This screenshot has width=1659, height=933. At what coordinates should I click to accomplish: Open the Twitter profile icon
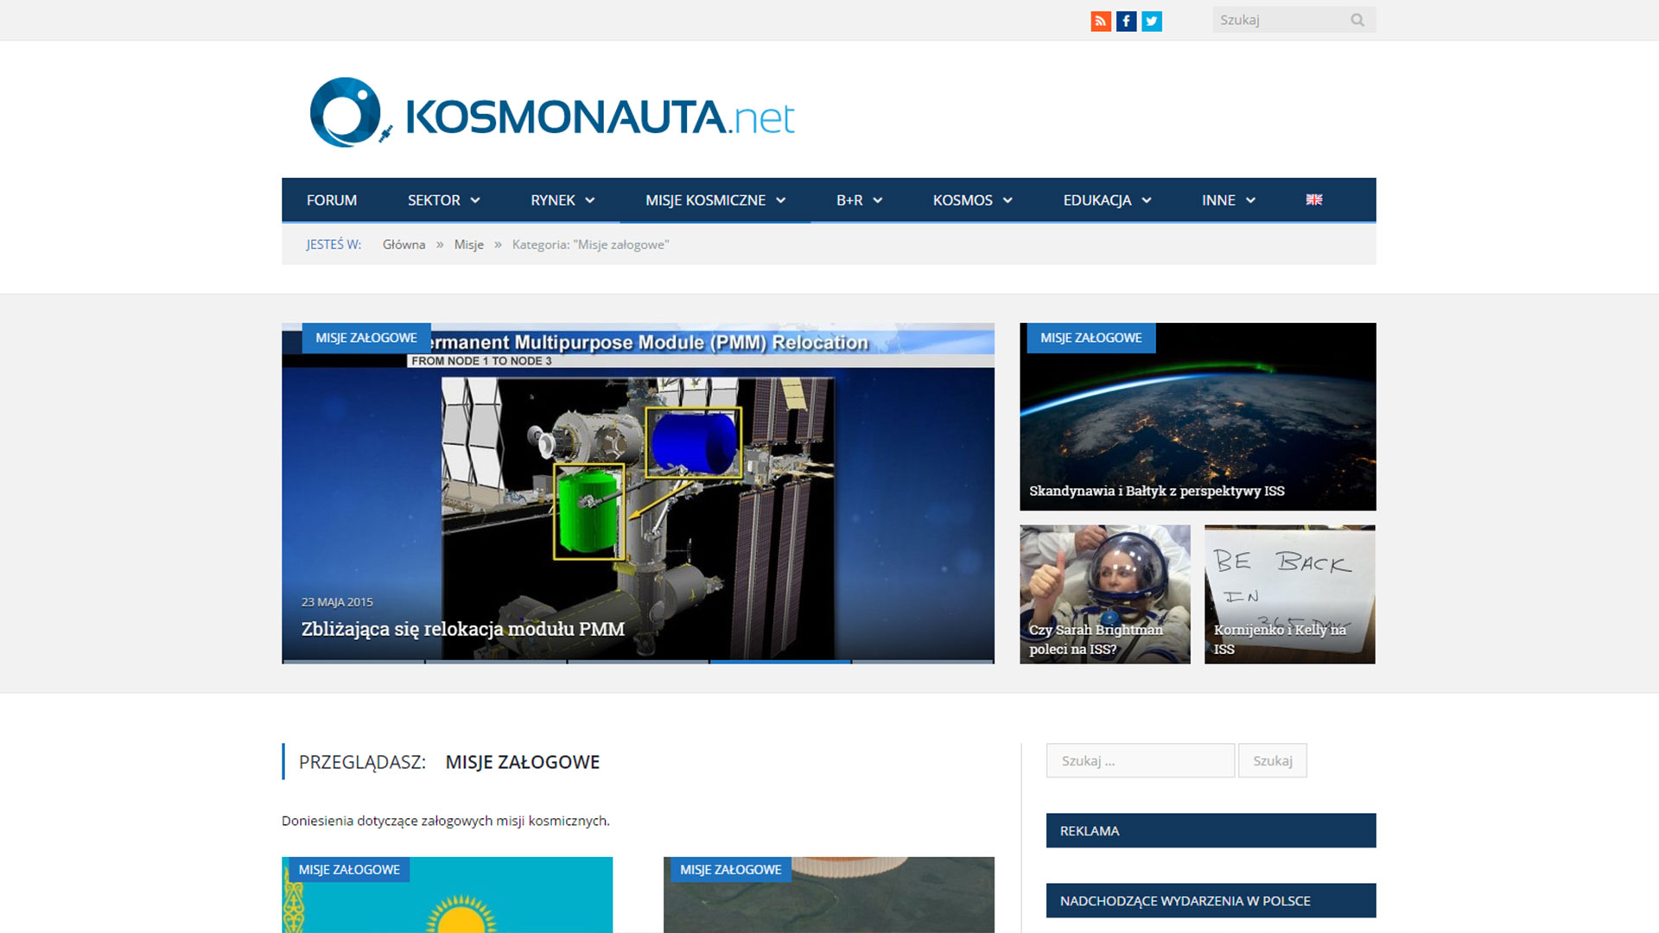(1152, 22)
